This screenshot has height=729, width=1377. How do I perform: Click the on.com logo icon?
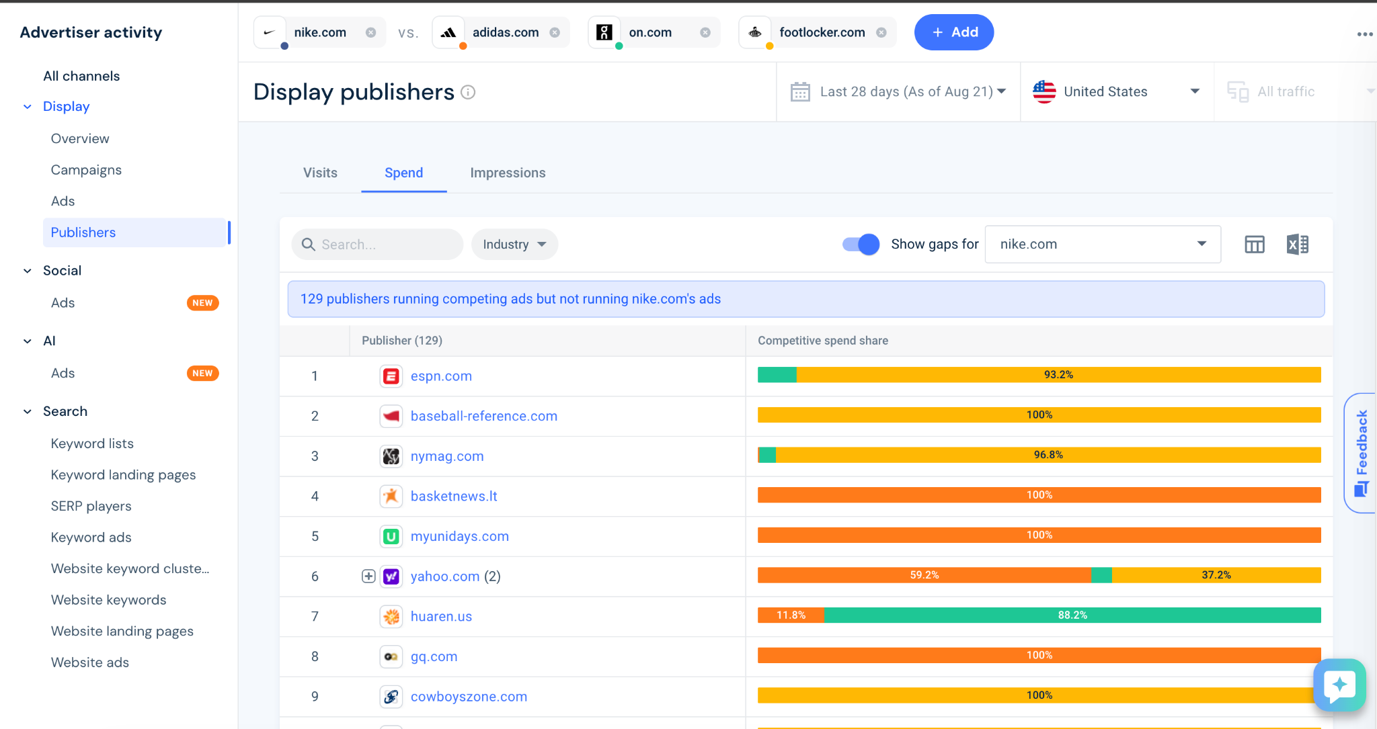point(604,32)
